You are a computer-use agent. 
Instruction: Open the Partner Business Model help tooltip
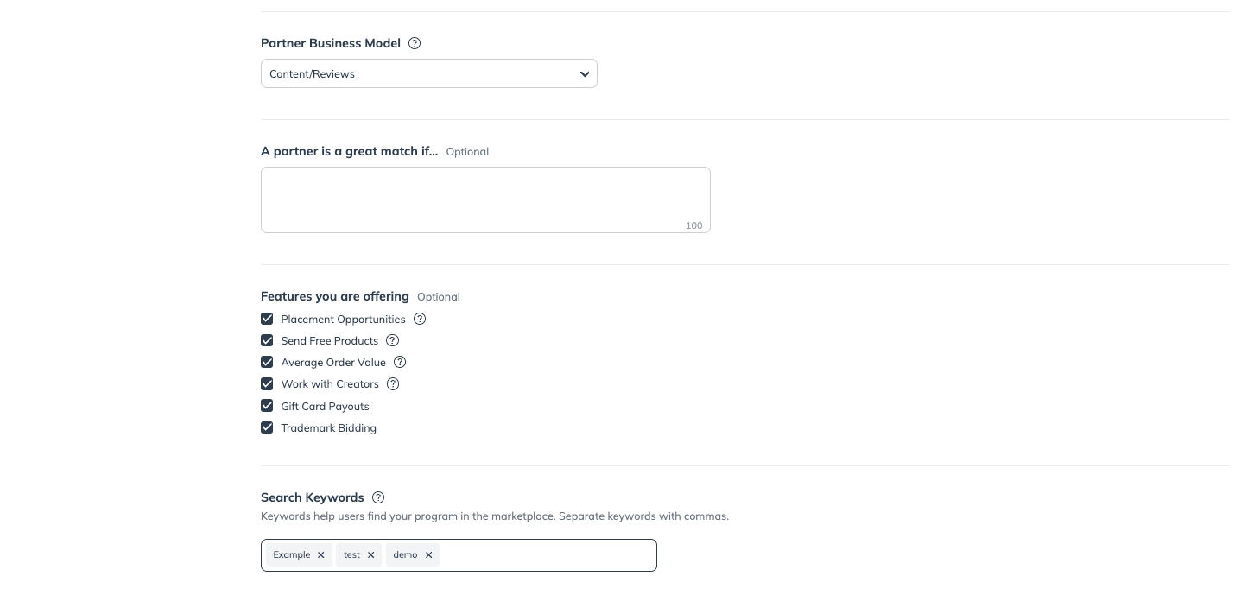(415, 43)
